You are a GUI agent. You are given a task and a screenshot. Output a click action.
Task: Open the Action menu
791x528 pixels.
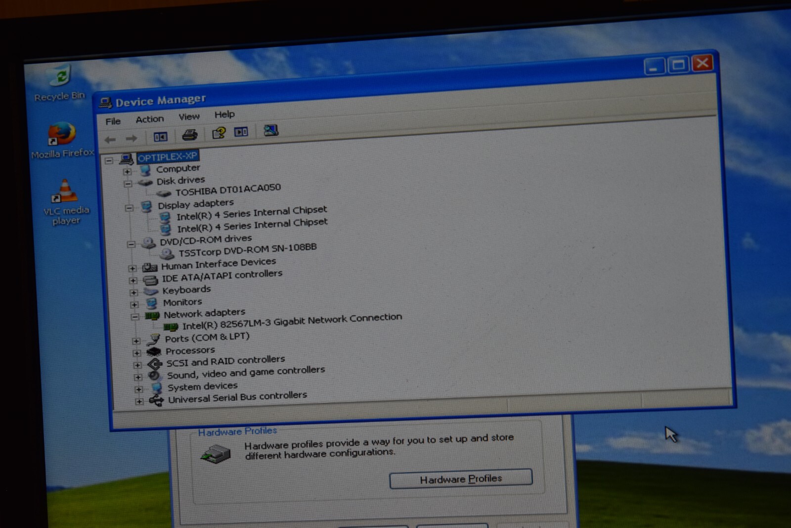coord(150,119)
